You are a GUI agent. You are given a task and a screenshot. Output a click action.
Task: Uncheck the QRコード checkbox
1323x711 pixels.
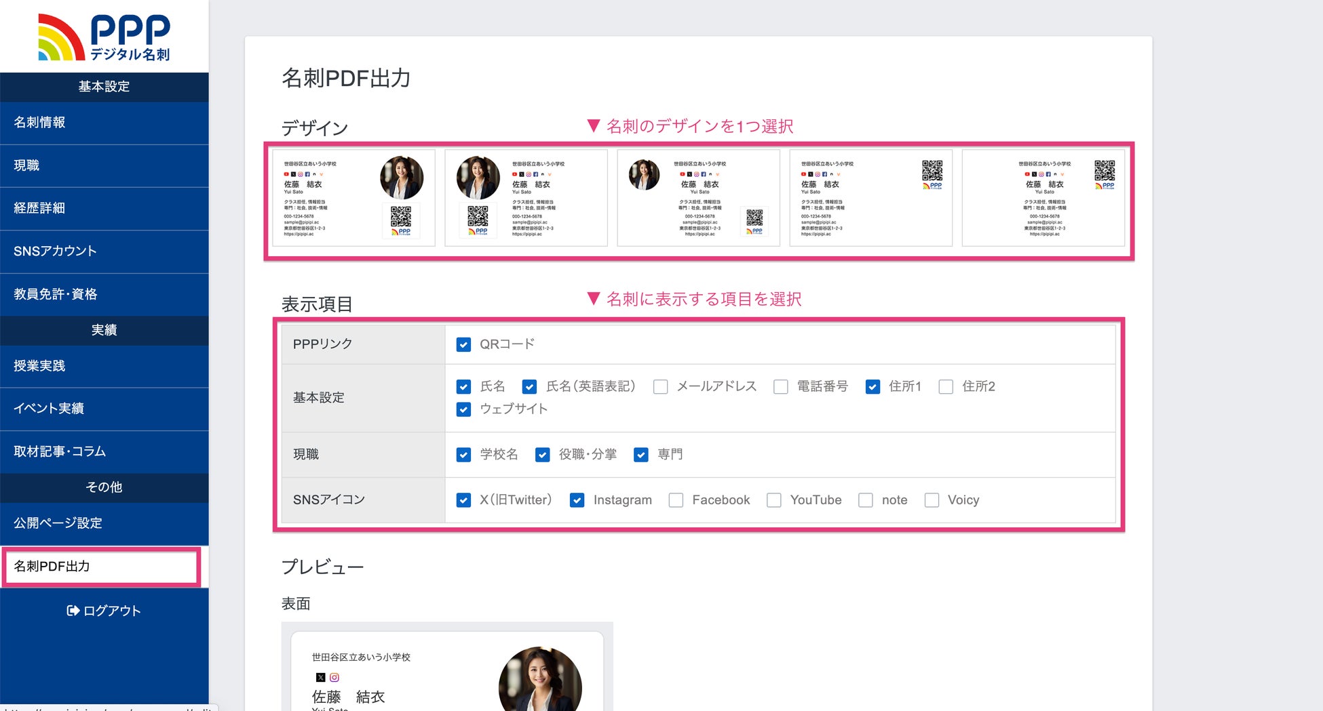point(464,344)
